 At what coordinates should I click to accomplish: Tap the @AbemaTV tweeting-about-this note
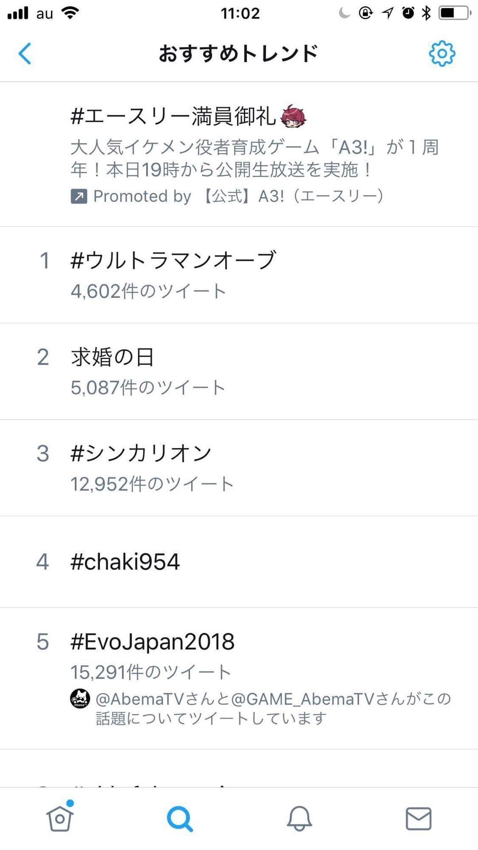coord(273,708)
